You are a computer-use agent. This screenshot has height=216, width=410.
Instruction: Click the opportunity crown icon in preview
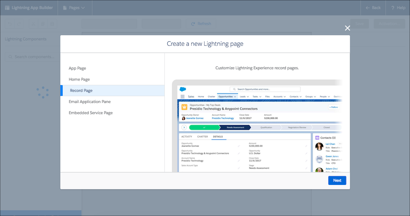tap(184, 107)
